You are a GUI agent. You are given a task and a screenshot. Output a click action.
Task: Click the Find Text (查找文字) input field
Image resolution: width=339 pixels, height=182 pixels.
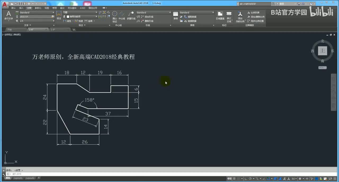point(37,17)
